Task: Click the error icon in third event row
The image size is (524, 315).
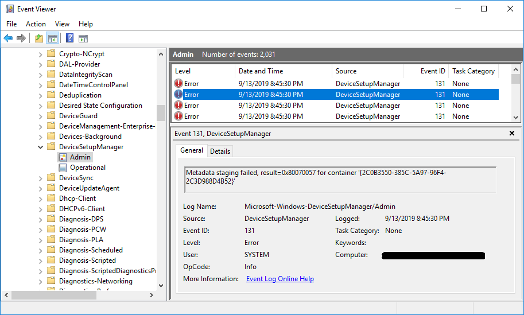Action: pos(178,105)
